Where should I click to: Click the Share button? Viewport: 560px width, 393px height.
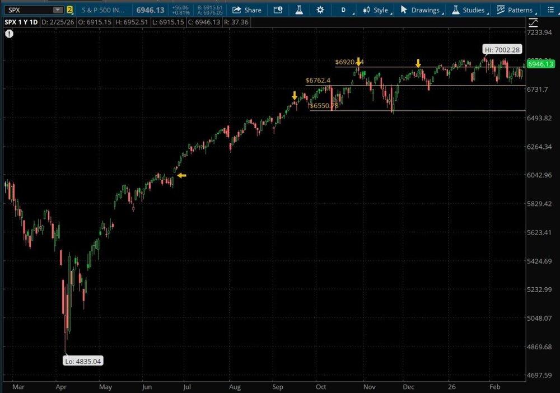(x=246, y=10)
